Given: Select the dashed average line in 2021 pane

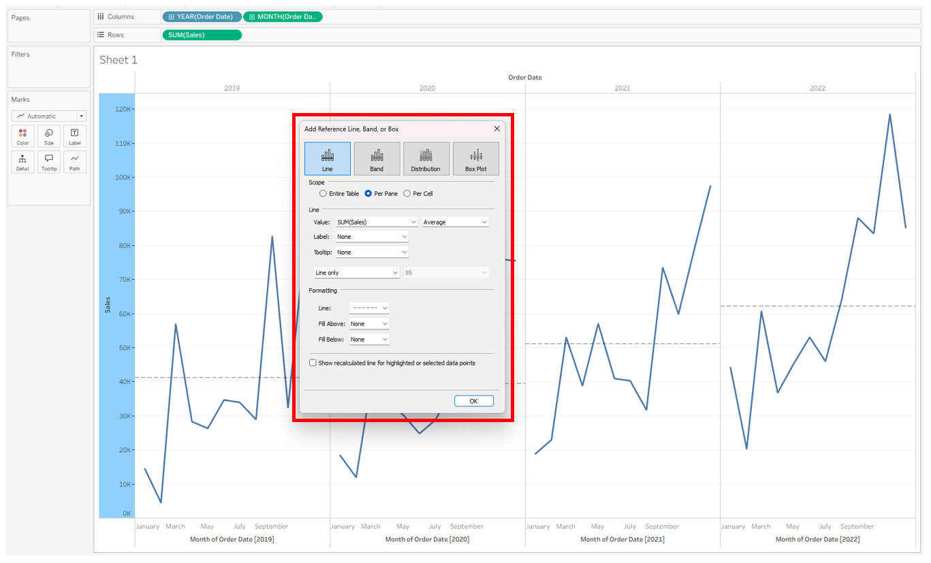Looking at the screenshot, I should (x=622, y=344).
